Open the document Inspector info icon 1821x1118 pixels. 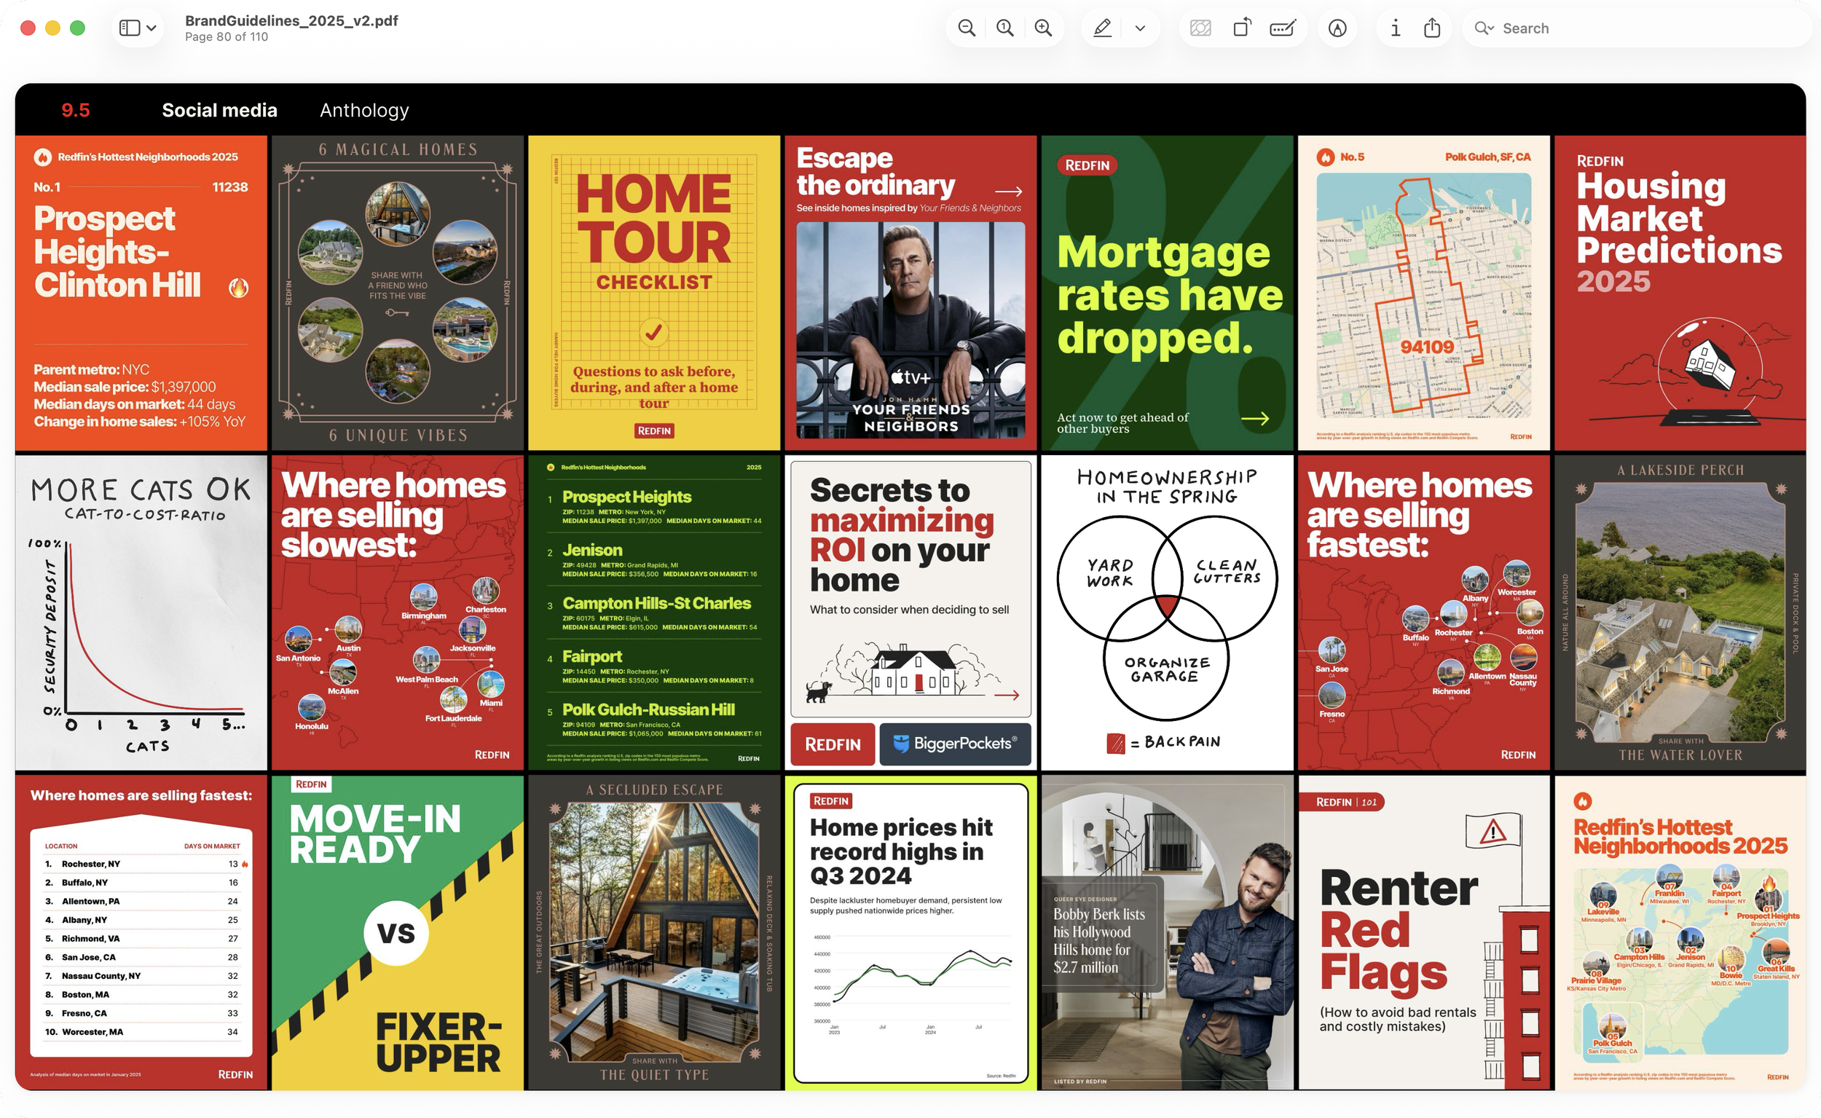(x=1395, y=28)
